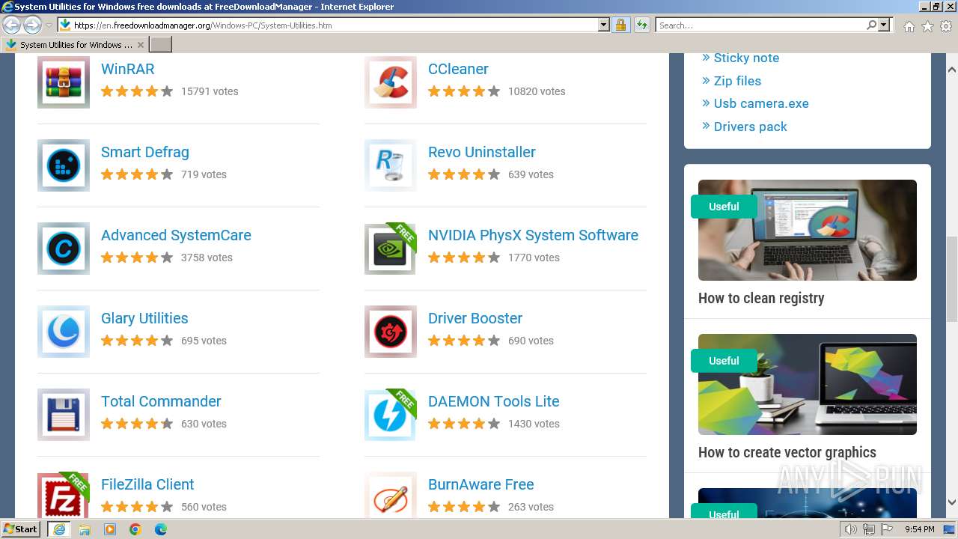The width and height of the screenshot is (958, 539).
Task: Open the Advanced SystemCare title link
Action: [x=176, y=235]
